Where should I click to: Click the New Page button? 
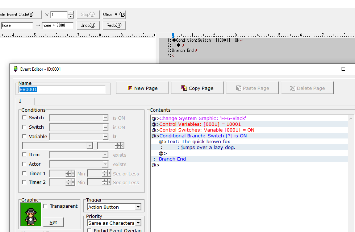[142, 88]
